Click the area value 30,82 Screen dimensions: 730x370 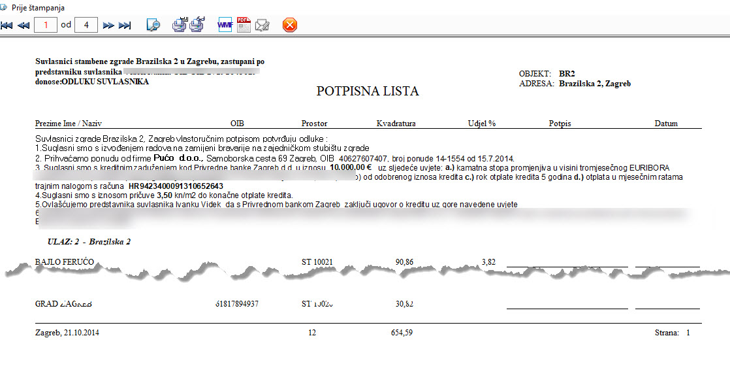tap(405, 304)
